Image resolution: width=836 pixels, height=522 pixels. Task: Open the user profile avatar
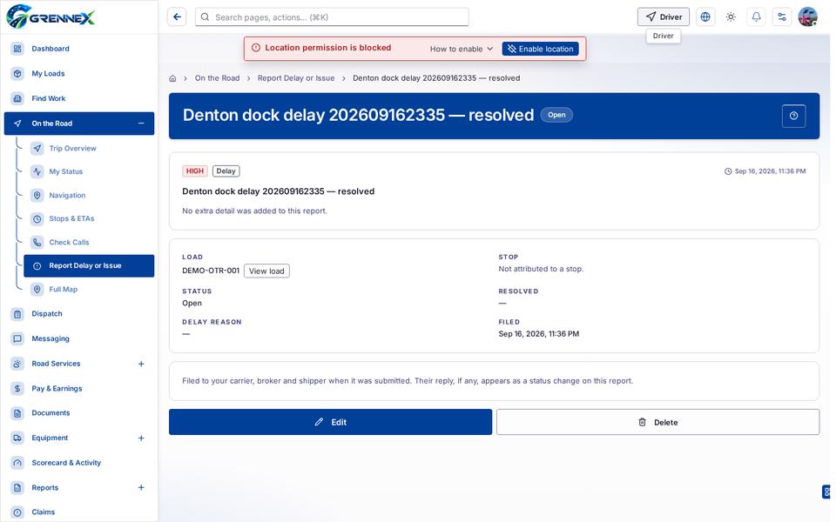(808, 17)
